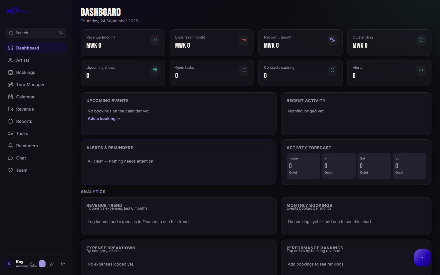This screenshot has height=275, width=440.
Task: Select the Fri forecast tile
Action: coord(339,166)
